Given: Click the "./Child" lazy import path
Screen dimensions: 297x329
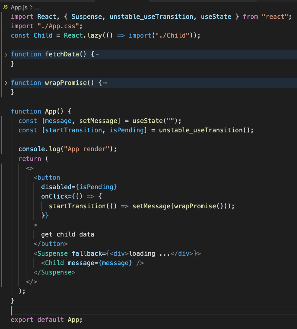Looking at the screenshot, I should coord(172,35).
